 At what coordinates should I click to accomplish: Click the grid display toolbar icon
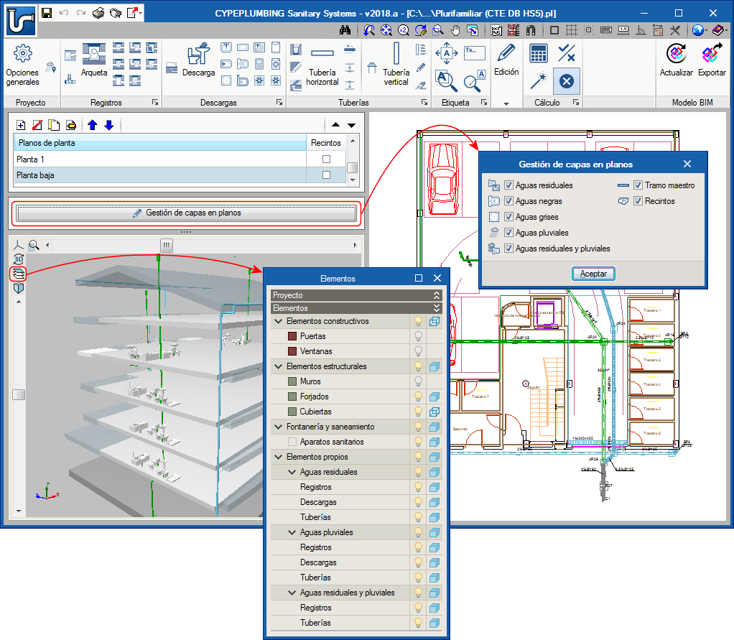571,30
